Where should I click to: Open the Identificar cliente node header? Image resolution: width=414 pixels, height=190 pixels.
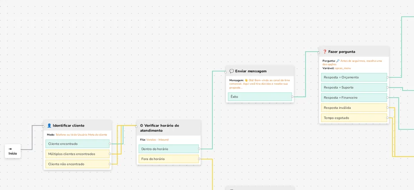(x=78, y=125)
